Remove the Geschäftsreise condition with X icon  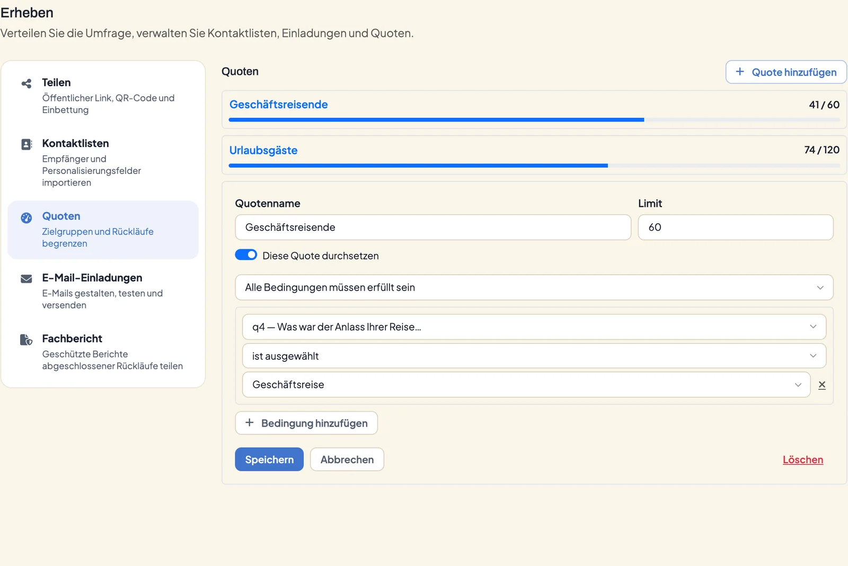821,385
